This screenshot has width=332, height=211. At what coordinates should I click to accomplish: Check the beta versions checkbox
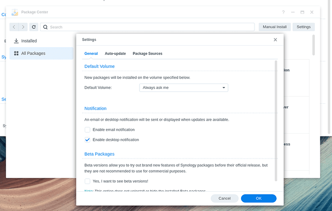point(88,181)
